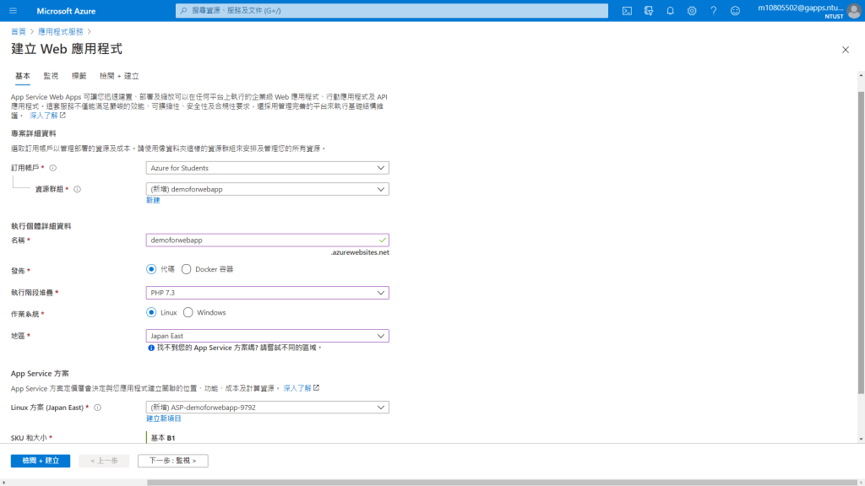Click the horizontal scrollbar at the bottom

click(502, 482)
